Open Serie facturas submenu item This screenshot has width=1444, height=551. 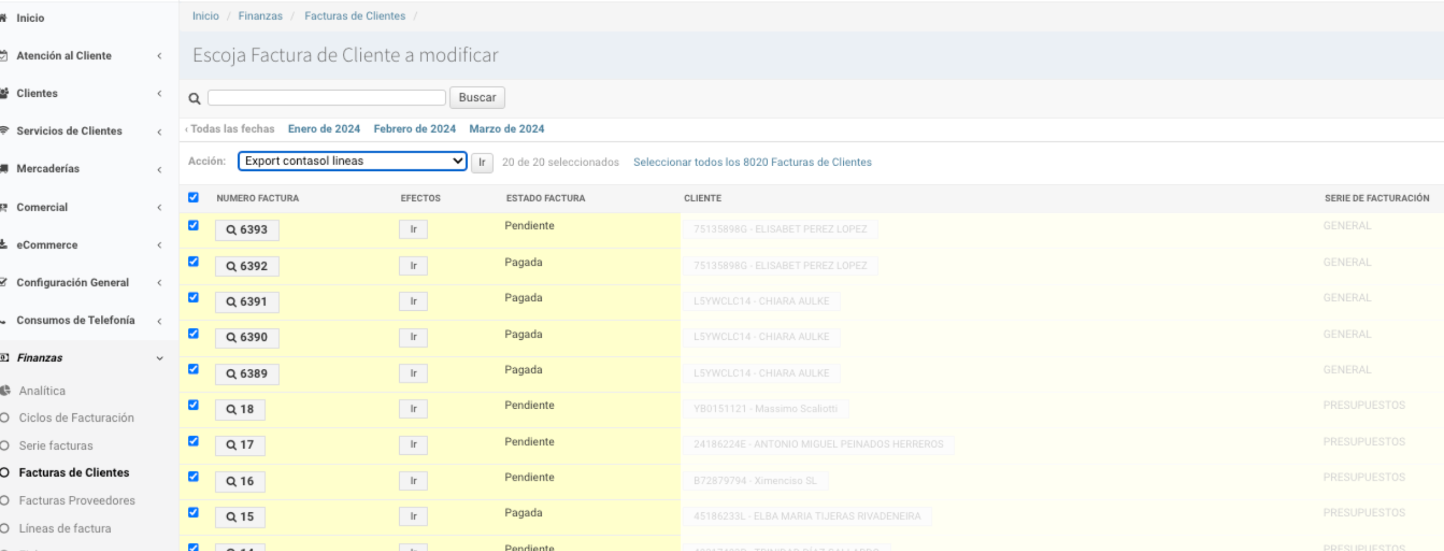[x=56, y=446]
